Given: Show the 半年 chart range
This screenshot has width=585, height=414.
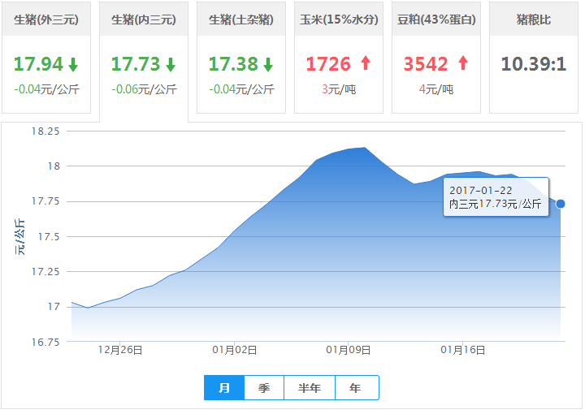Looking at the screenshot, I should pos(310,388).
